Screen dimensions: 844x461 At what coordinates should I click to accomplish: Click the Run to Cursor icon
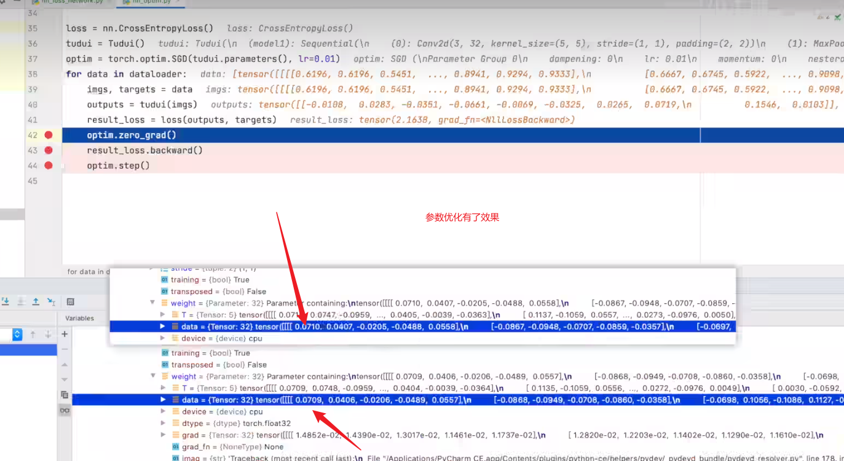[x=52, y=301]
